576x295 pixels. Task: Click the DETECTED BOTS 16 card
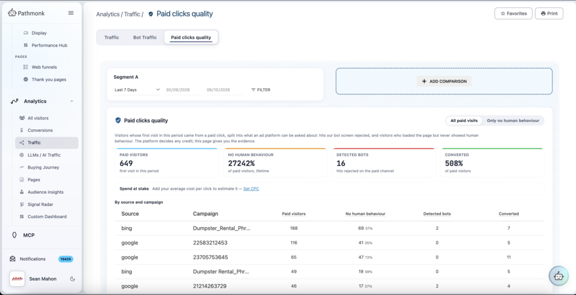click(x=384, y=162)
